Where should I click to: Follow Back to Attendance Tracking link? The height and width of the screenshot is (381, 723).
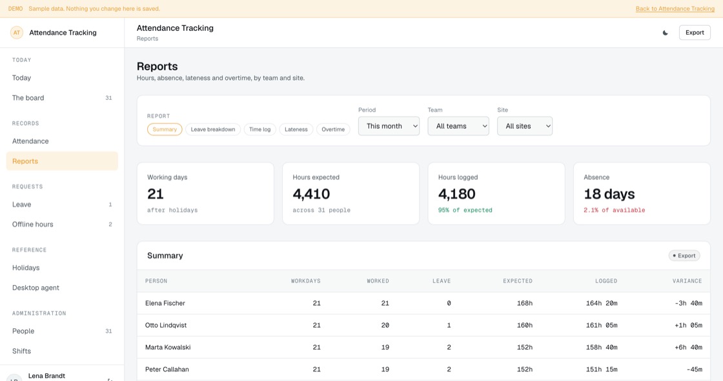675,9
